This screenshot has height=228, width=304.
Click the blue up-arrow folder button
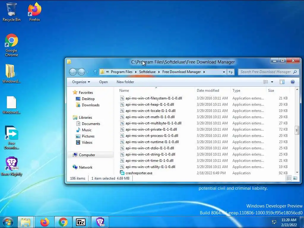pyautogui.click(x=95, y=72)
